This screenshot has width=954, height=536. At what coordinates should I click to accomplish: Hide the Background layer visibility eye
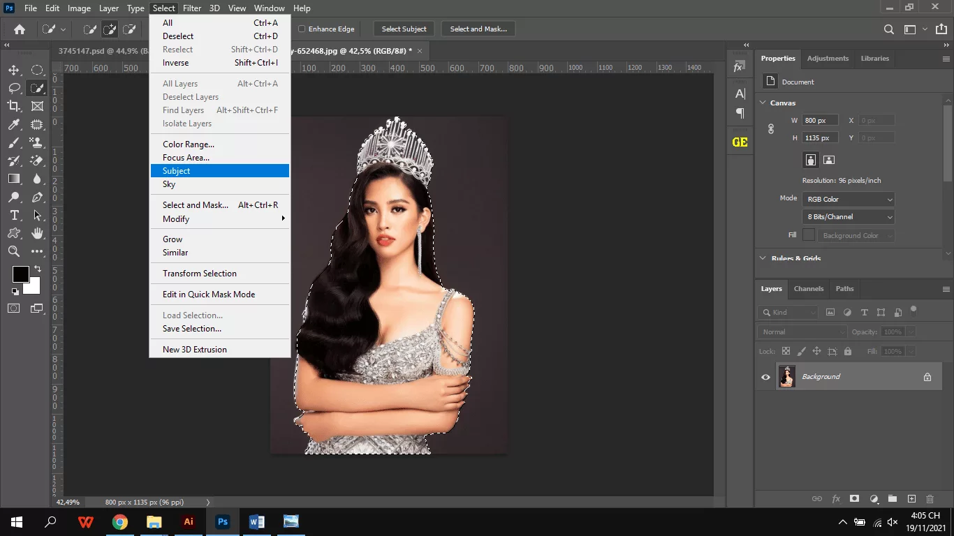(x=765, y=376)
